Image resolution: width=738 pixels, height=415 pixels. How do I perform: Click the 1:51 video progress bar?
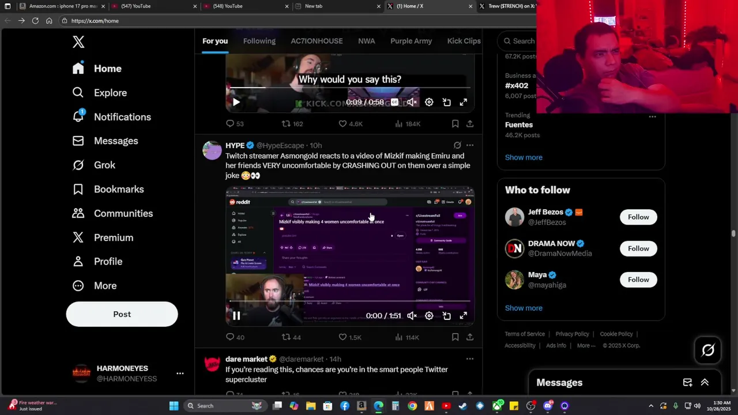[x=350, y=301]
